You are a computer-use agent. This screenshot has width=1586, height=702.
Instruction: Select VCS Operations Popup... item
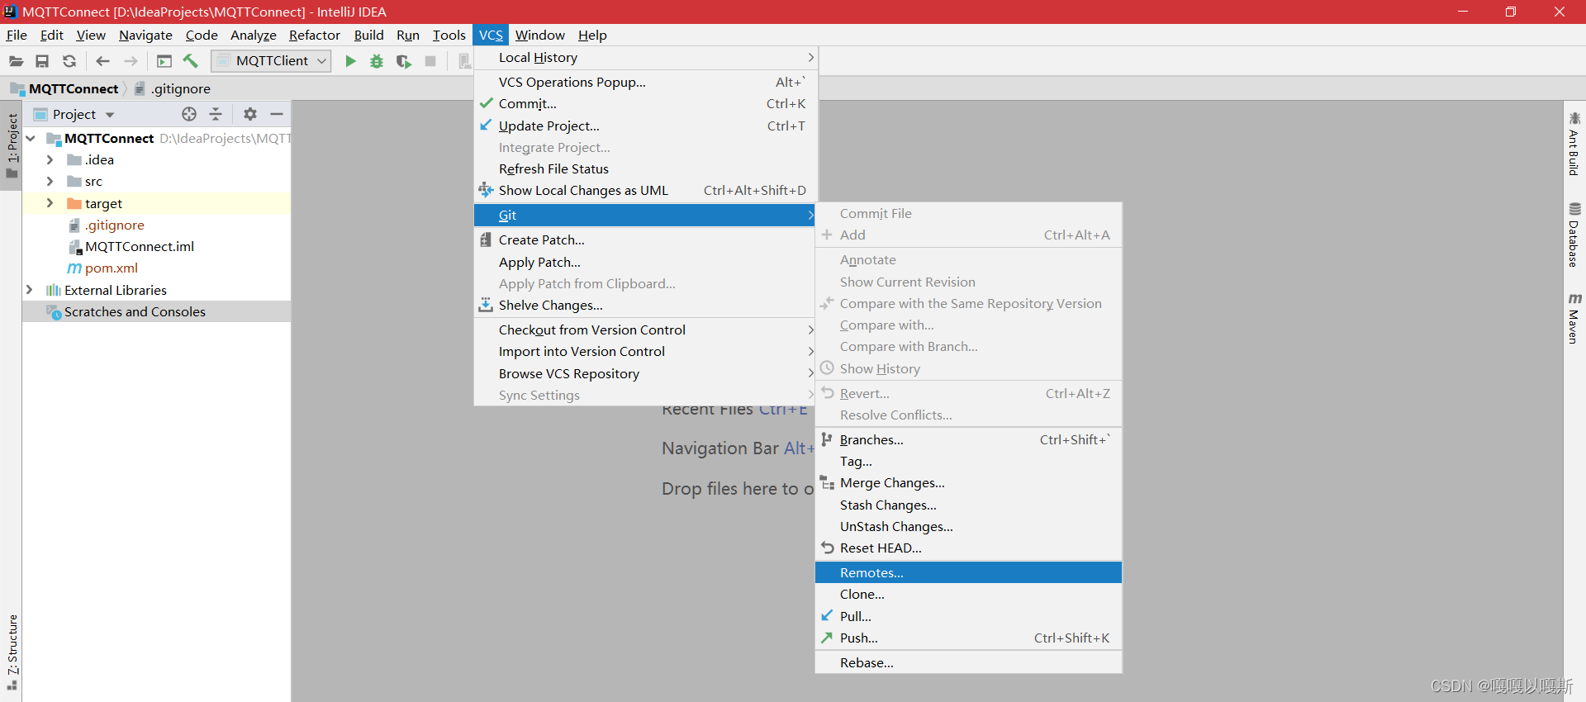646,82
